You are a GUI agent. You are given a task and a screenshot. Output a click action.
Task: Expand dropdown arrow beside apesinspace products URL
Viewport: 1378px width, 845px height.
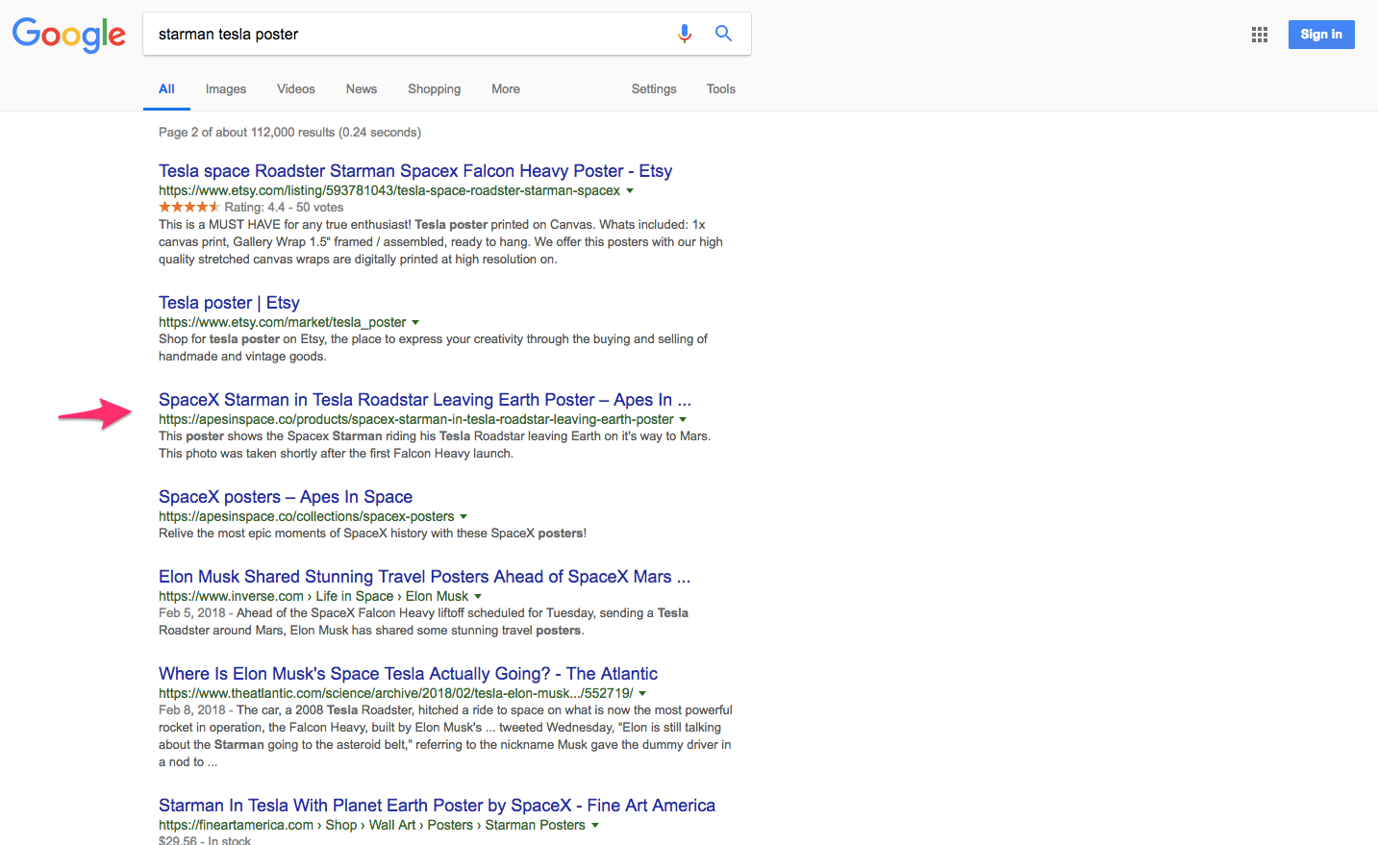click(x=683, y=420)
